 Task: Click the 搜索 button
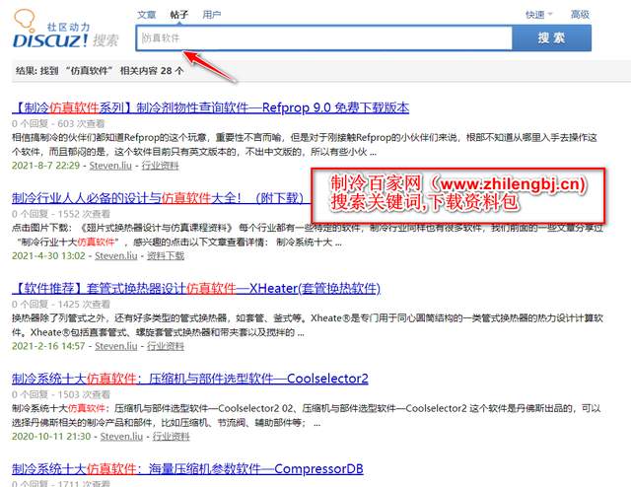(x=551, y=38)
